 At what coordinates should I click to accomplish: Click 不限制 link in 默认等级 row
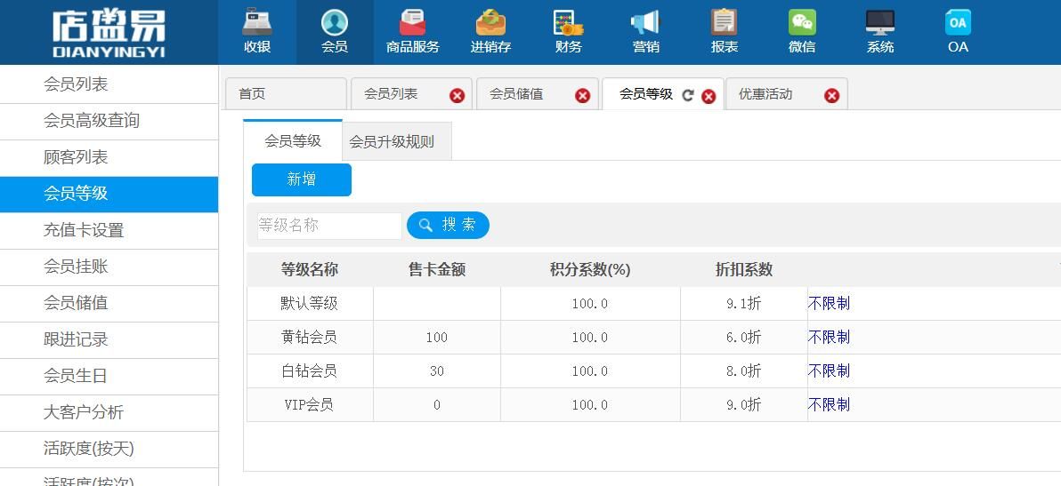829,304
